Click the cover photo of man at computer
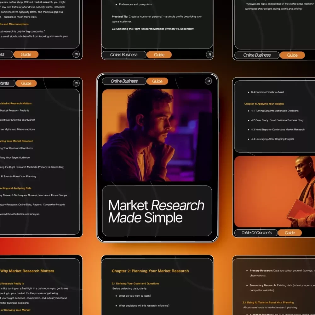The width and height of the screenshot is (315, 315). click(x=157, y=135)
